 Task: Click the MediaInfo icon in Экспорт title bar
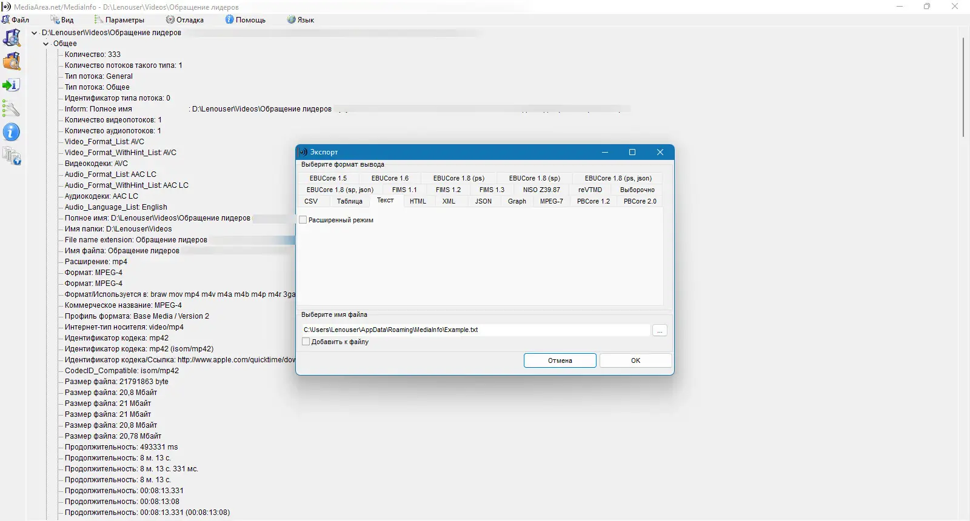tap(303, 152)
